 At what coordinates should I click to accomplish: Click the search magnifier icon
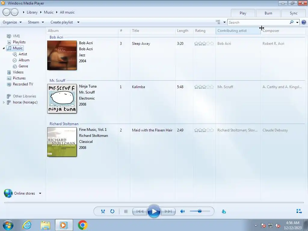point(291,22)
